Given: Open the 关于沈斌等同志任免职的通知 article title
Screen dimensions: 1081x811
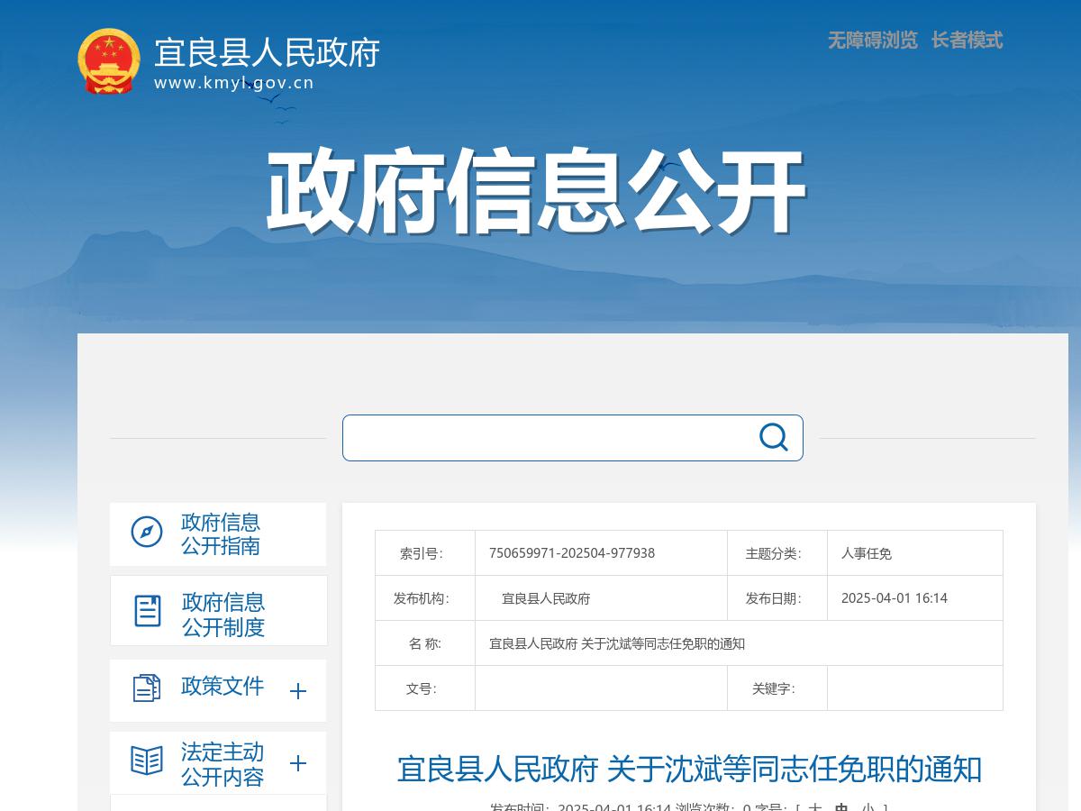Looking at the screenshot, I should click(x=688, y=770).
